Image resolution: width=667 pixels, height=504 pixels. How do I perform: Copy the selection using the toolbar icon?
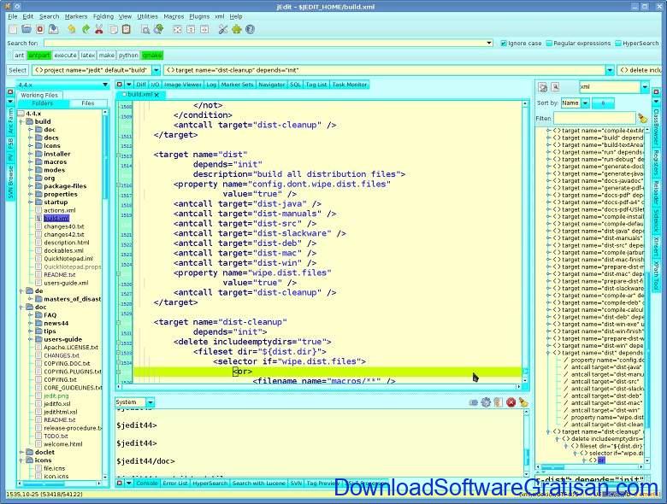pyautogui.click(x=113, y=29)
